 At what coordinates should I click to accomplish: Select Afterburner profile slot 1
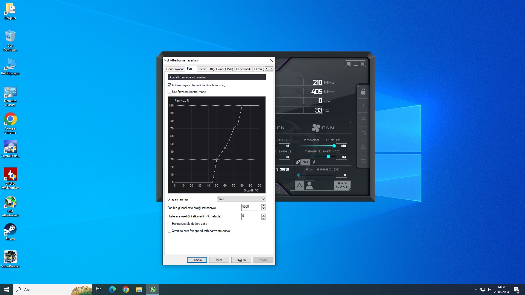(363, 105)
